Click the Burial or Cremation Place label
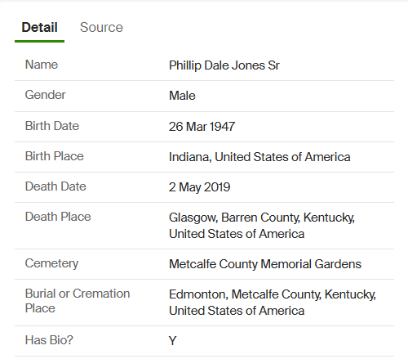The image size is (408, 359). pos(78,301)
